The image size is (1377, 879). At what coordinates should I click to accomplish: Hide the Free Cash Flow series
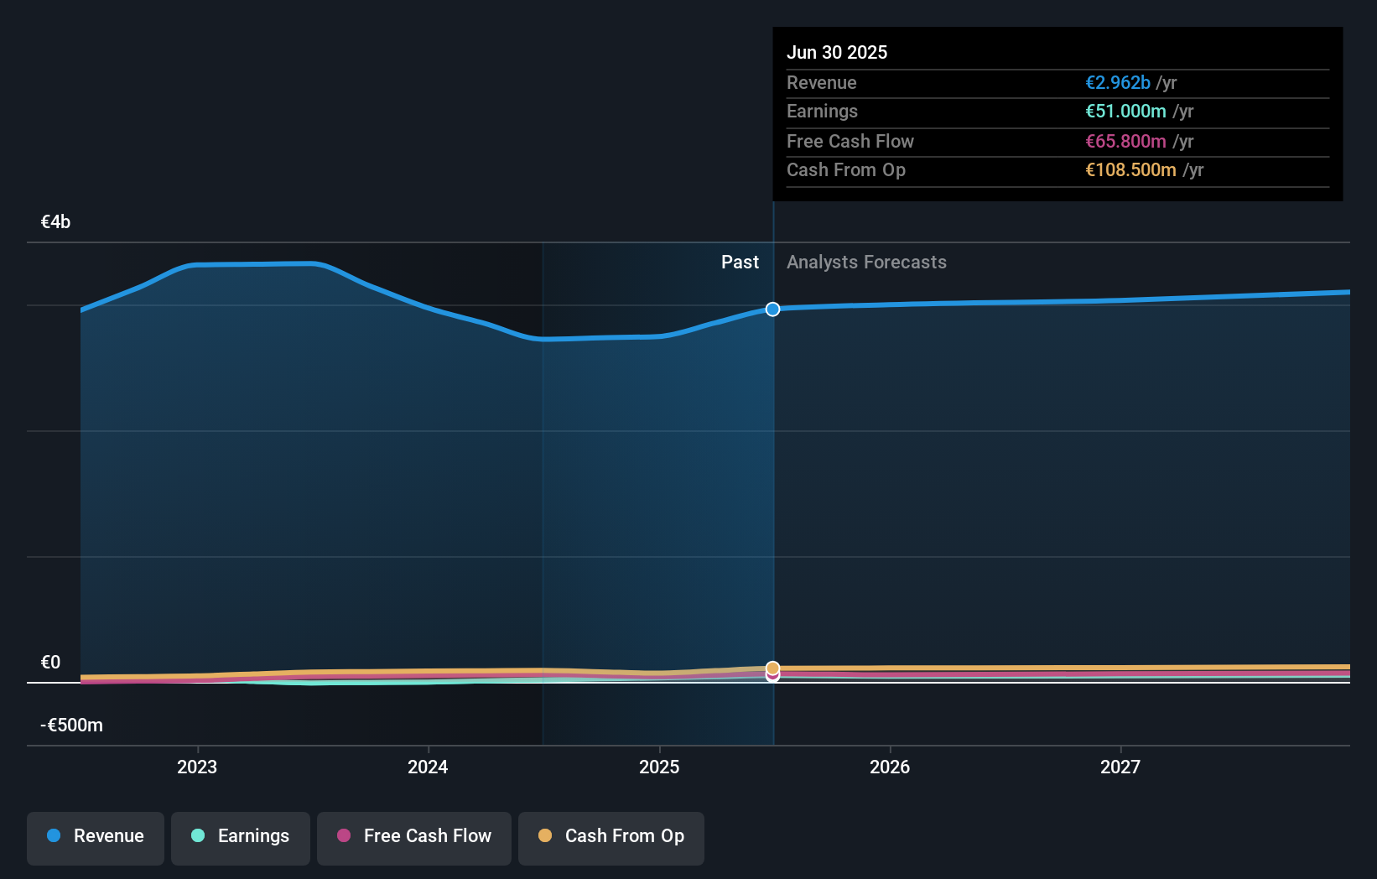tap(414, 837)
